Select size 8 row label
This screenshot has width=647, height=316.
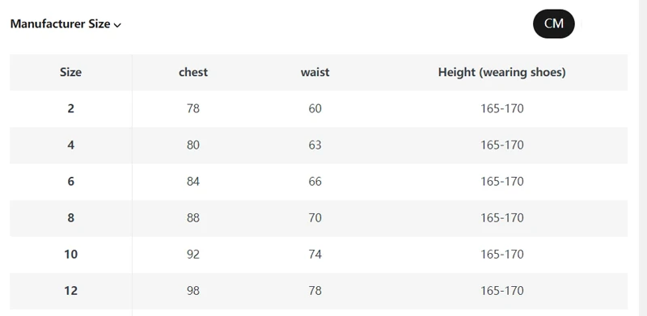tap(71, 217)
